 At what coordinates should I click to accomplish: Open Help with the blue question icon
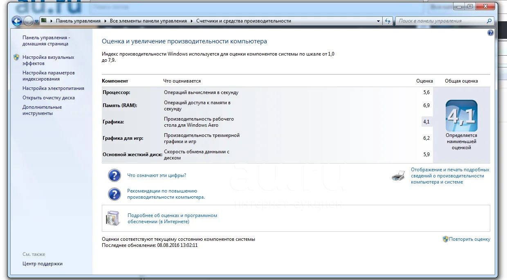tap(491, 33)
